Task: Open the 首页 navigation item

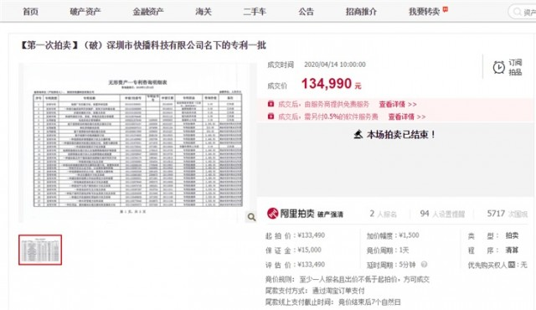Action: [x=30, y=12]
